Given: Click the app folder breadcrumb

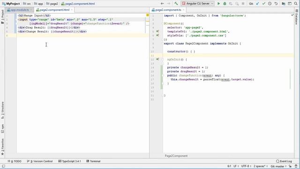Looking at the screenshot, I should coord(38,4).
